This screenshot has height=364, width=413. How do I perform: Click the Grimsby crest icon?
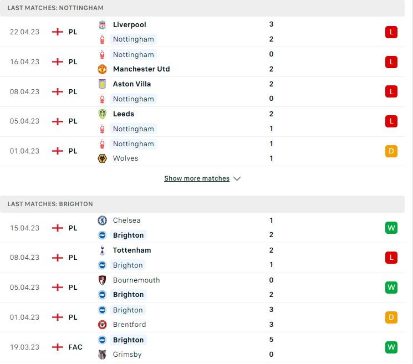(102, 355)
